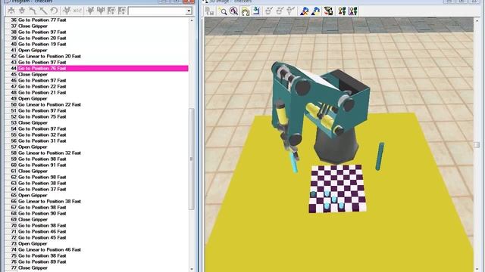The height and width of the screenshot is (272, 485).
Task: Click the robot icon at the left end of the Program toolbar
Action: click(11, 11)
